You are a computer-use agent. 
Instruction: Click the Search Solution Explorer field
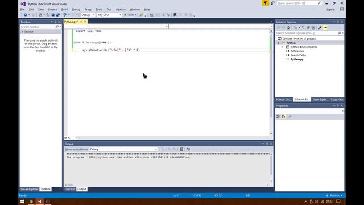click(x=307, y=33)
